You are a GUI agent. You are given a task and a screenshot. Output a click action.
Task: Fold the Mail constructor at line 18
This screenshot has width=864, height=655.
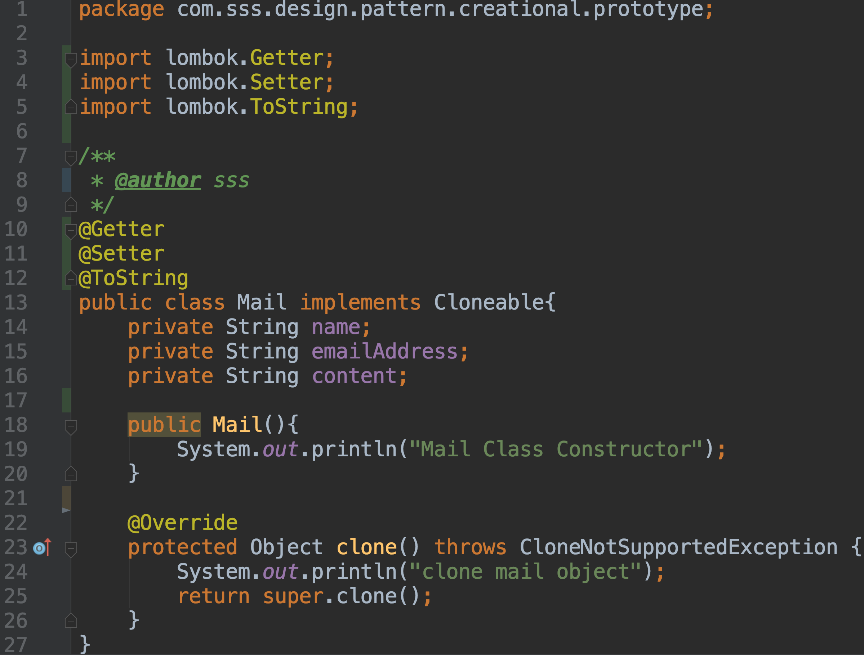tap(71, 427)
